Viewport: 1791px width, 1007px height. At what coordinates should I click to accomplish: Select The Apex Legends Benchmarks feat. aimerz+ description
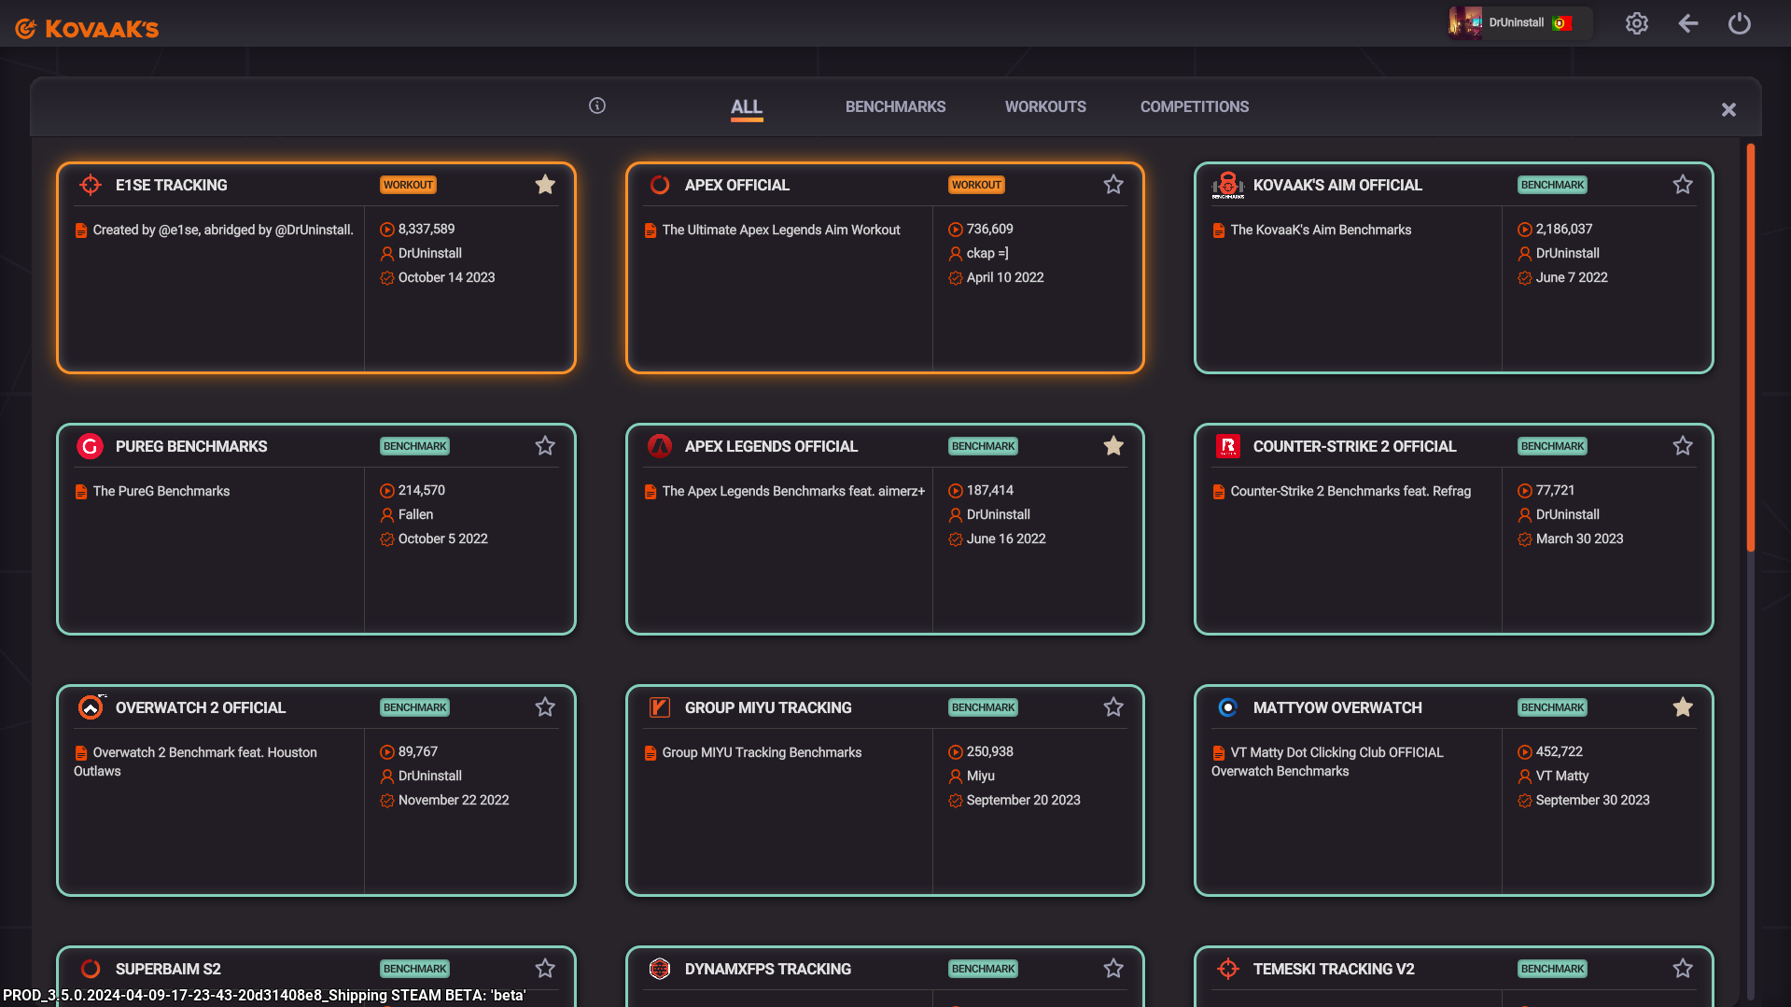[793, 491]
